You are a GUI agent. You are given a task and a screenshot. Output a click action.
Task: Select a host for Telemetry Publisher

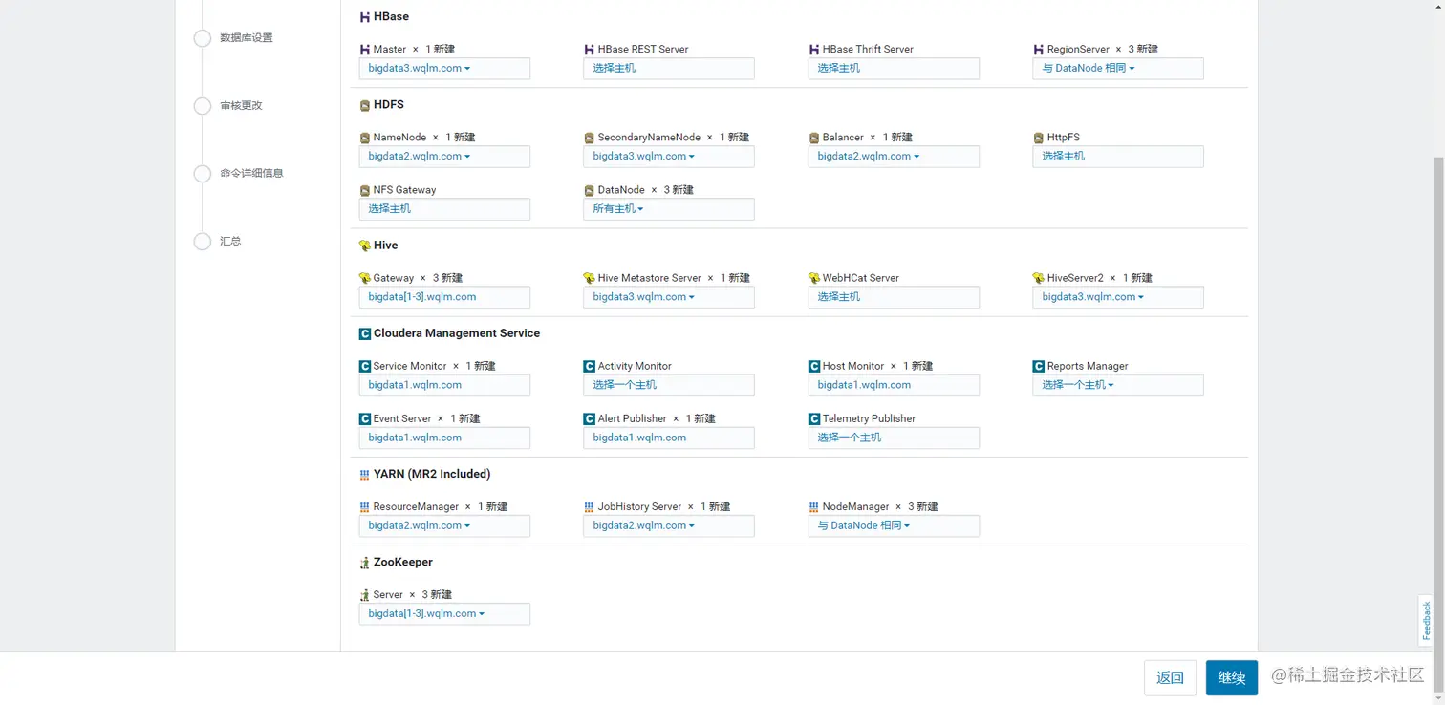[x=894, y=438]
